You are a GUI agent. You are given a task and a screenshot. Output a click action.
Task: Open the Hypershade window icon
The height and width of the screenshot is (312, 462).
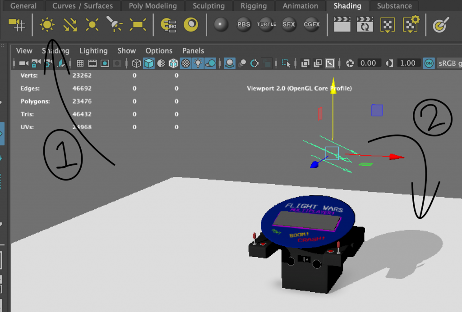point(168,24)
